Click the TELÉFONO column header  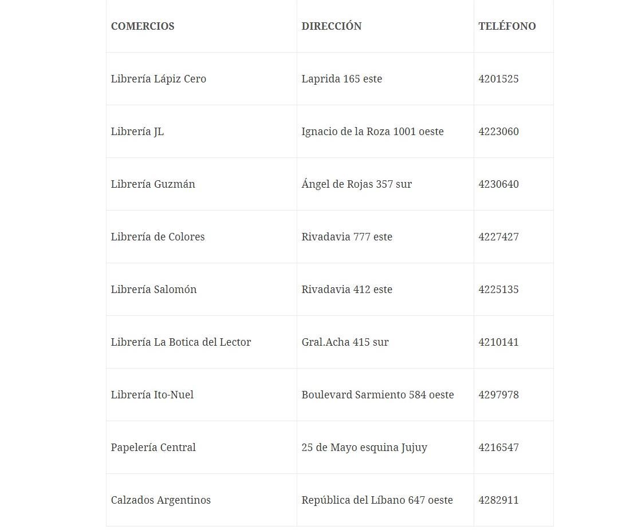pos(507,26)
